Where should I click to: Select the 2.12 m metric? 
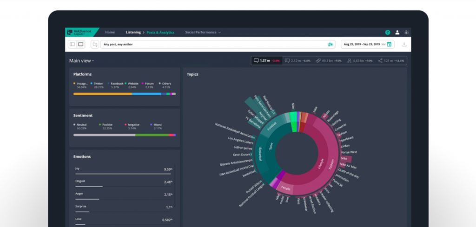(298, 61)
